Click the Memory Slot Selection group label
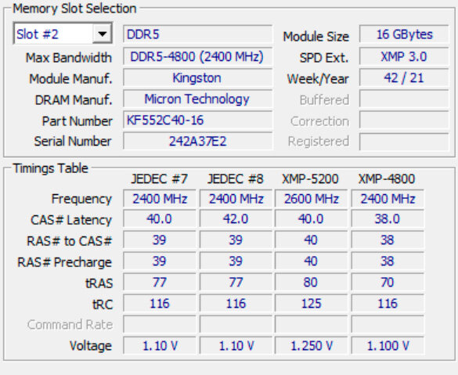The image size is (458, 375). (x=74, y=9)
